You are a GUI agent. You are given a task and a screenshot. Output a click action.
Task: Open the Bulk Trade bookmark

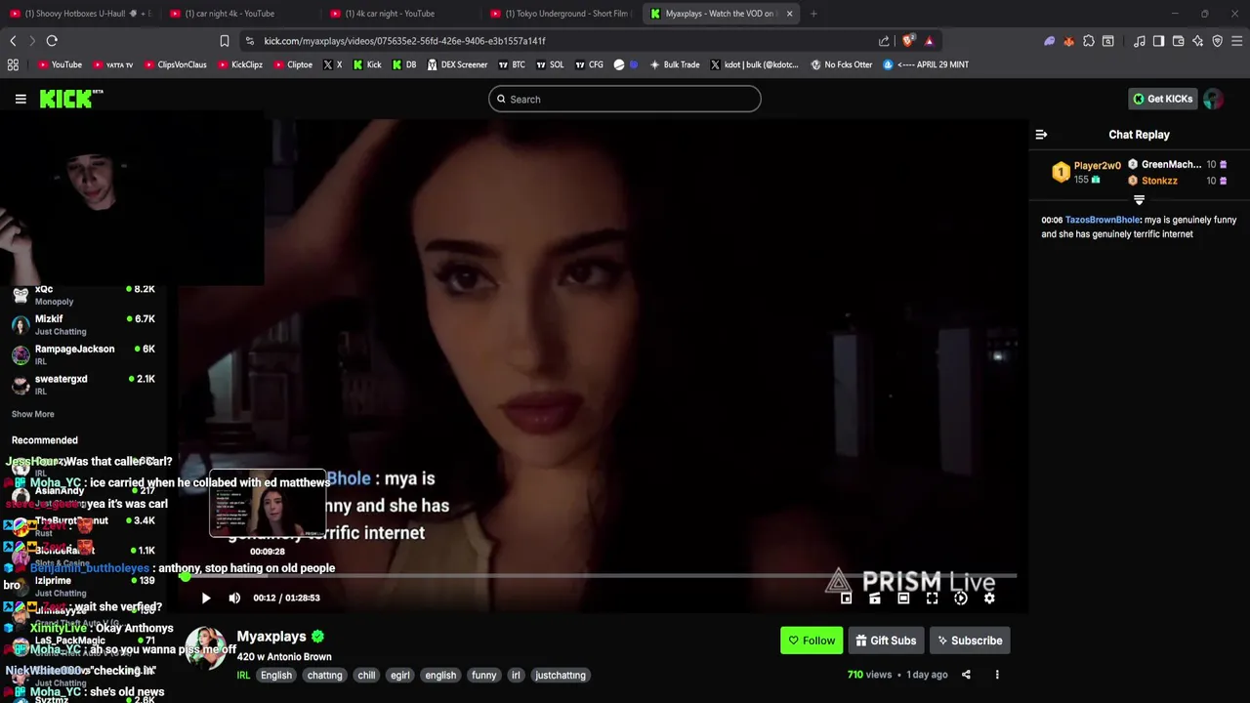pyautogui.click(x=674, y=64)
